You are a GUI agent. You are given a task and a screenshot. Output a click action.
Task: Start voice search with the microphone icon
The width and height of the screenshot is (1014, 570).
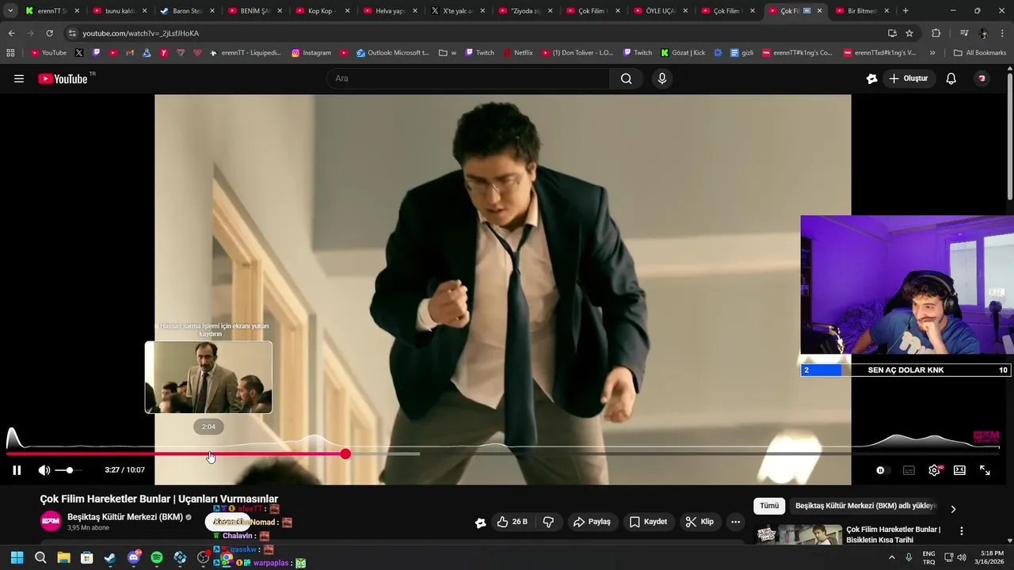click(662, 78)
